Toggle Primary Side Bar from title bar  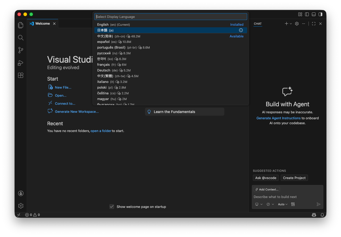307,14
